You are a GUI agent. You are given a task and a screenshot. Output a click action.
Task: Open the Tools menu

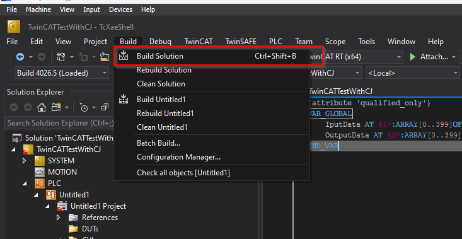367,42
